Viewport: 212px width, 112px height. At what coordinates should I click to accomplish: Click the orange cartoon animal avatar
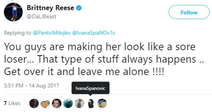(x=45, y=104)
